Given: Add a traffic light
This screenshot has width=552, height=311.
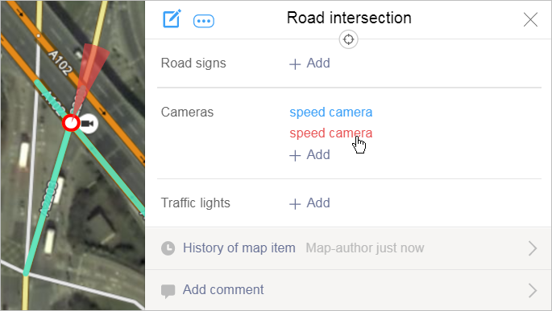Looking at the screenshot, I should tap(309, 203).
